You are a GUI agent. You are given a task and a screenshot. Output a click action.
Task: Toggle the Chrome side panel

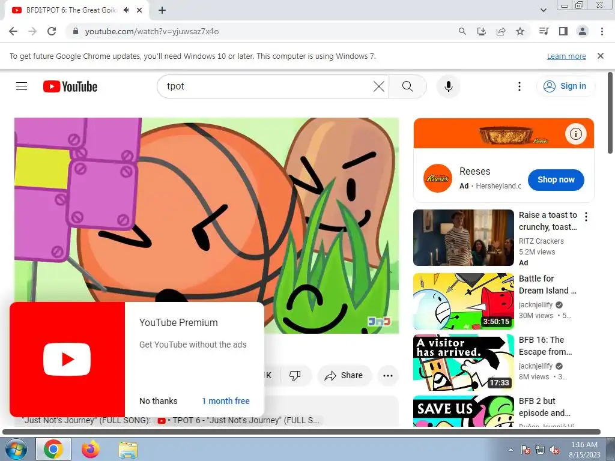coord(563,31)
